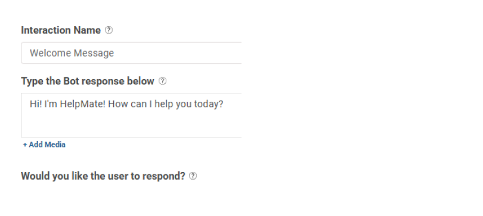Place cursor on 'Welcome Message' text

point(72,53)
